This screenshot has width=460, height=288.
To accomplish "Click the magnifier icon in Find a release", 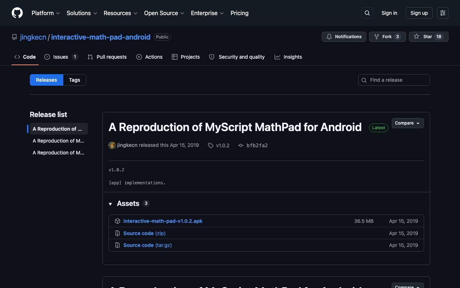I will pos(364,80).
